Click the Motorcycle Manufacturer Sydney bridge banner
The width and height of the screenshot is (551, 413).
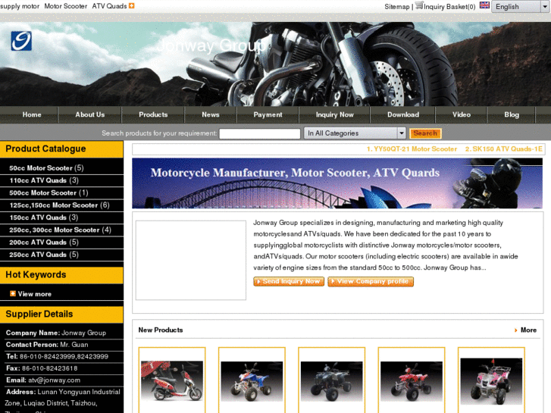click(337, 183)
